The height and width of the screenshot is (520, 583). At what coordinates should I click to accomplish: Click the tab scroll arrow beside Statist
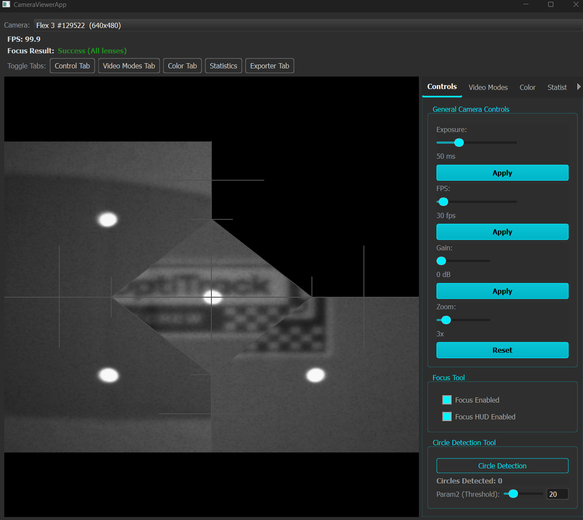coord(579,86)
